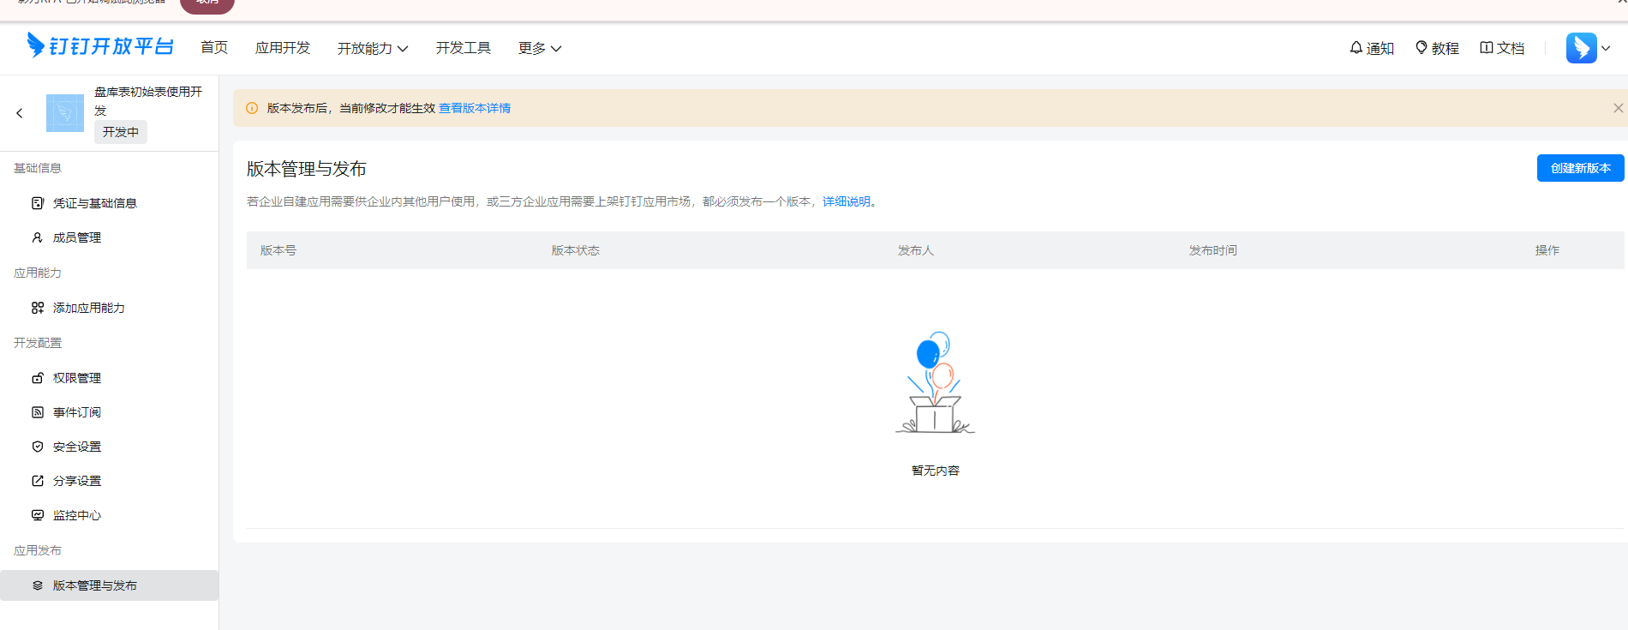Click the back arrow in sidebar
1628x630 pixels.
tap(20, 113)
